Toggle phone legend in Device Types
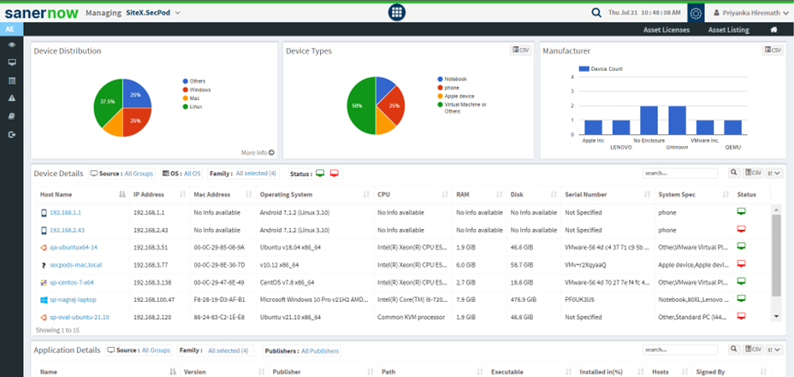Image resolution: width=794 pixels, height=377 pixels. [448, 88]
